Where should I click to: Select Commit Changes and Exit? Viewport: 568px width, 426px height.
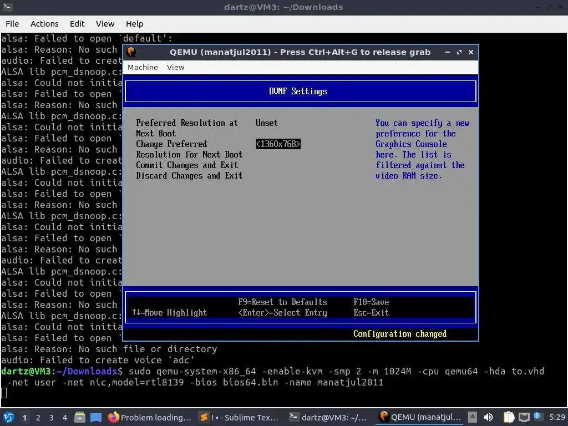[187, 165]
